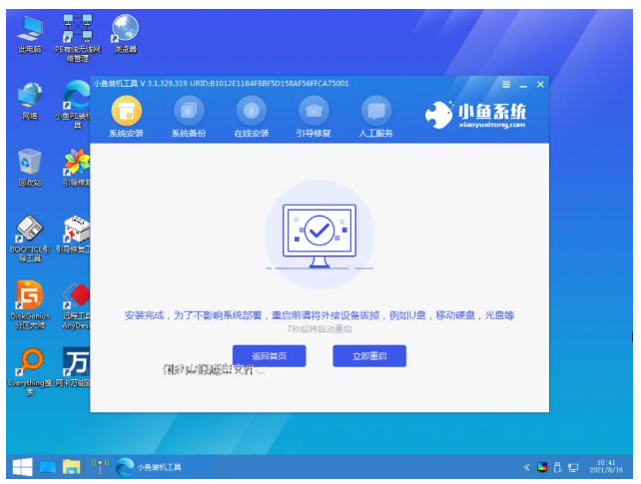
Task: Select the 在线安装 download icon
Action: coord(252,111)
